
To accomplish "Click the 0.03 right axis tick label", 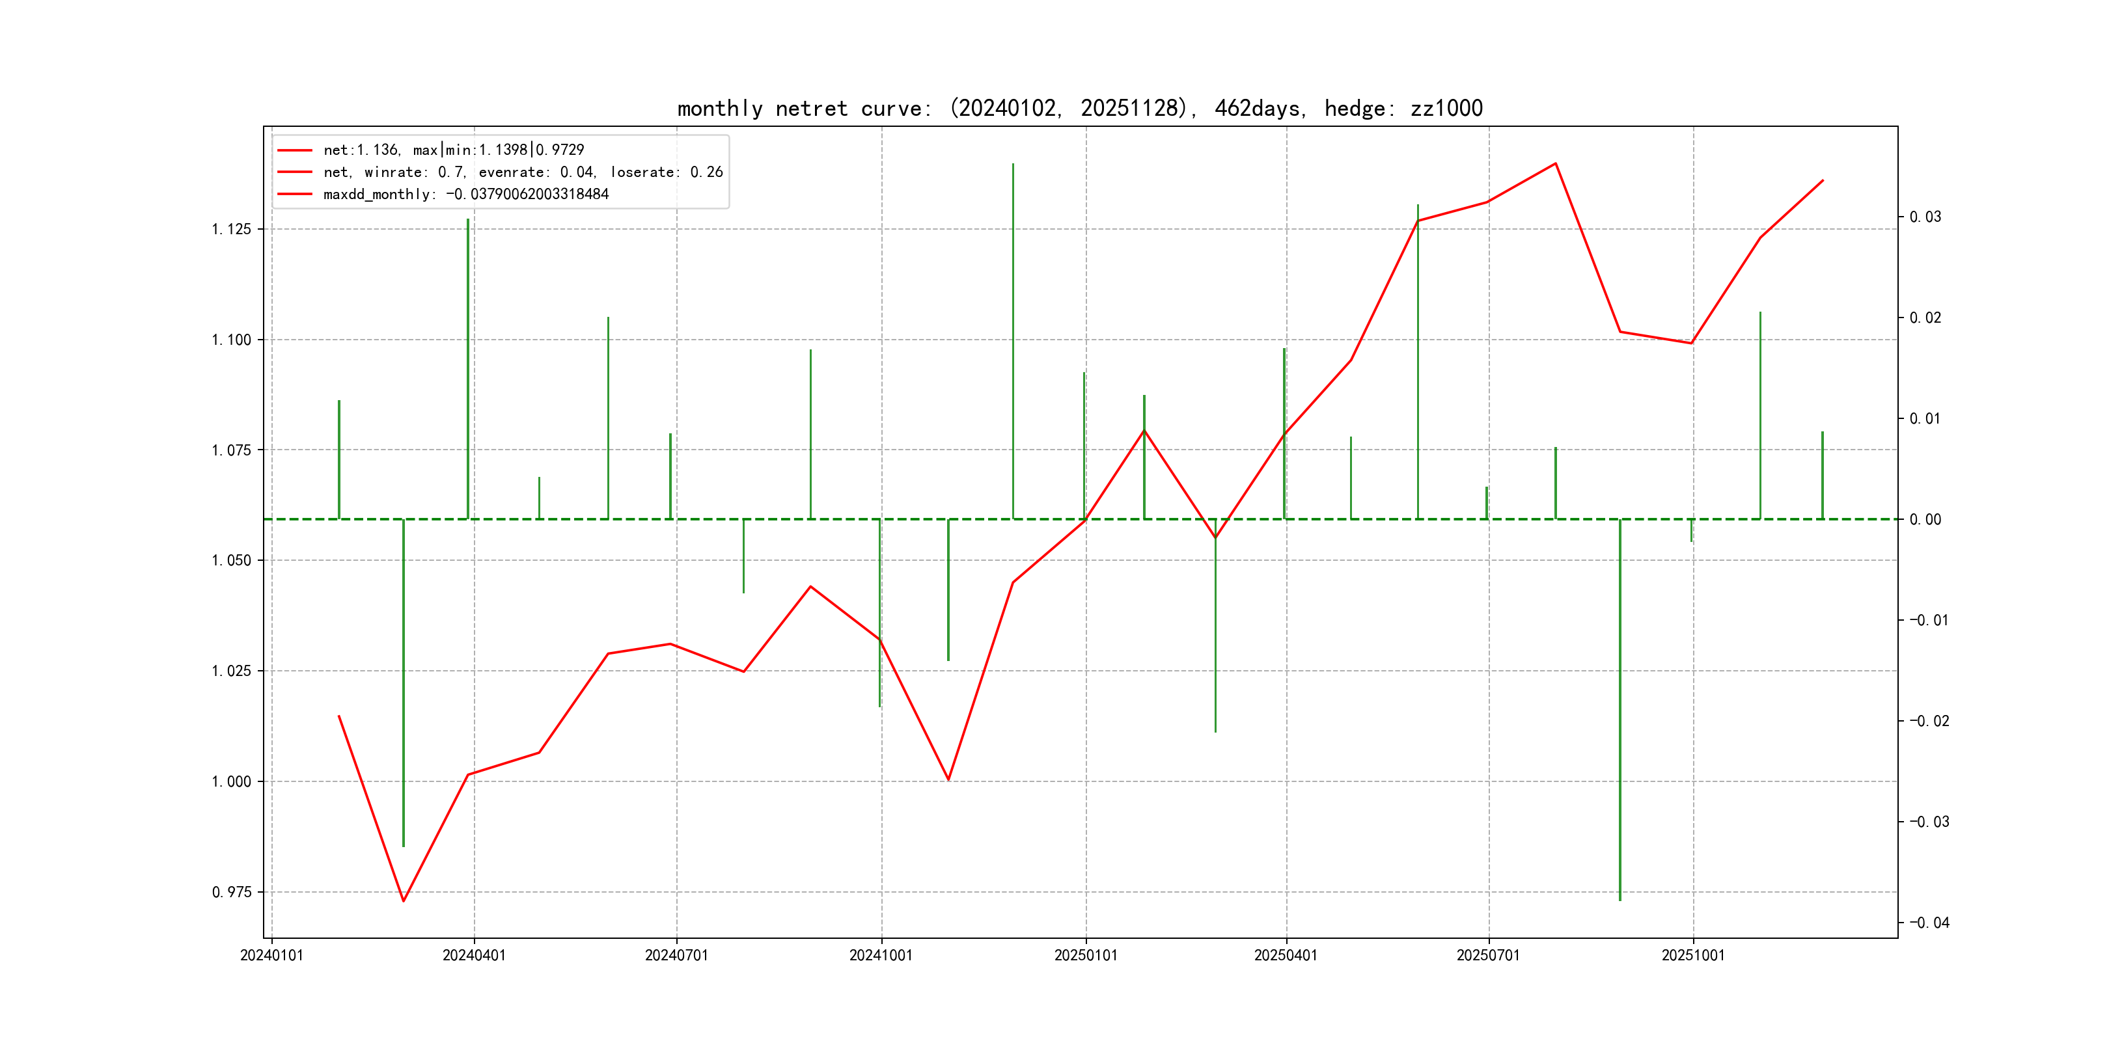I will tap(1925, 217).
